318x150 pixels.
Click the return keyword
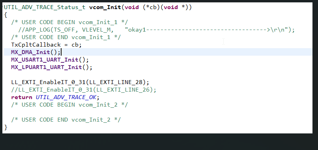click(x=22, y=97)
